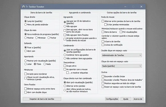Viewport: 166px width, 107px height.
Task: Check Esconder o botão Mostrar área de trabalho
Action: pos(103,80)
